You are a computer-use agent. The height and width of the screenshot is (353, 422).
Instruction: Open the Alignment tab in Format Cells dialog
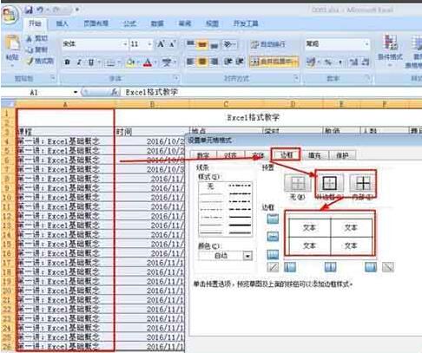click(230, 155)
